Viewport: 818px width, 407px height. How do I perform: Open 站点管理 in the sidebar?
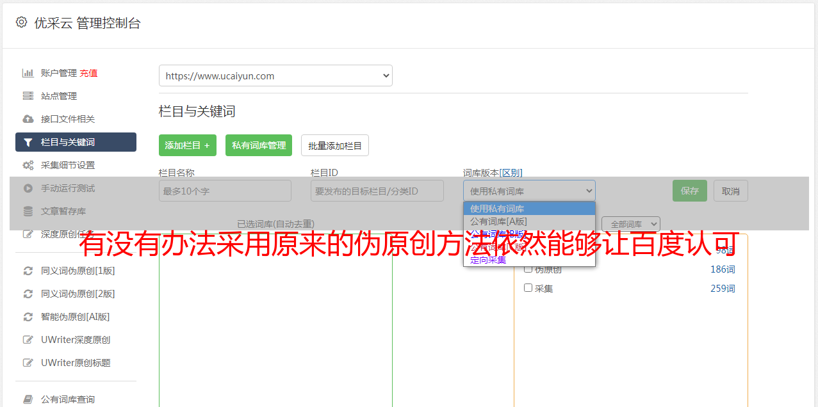(59, 96)
